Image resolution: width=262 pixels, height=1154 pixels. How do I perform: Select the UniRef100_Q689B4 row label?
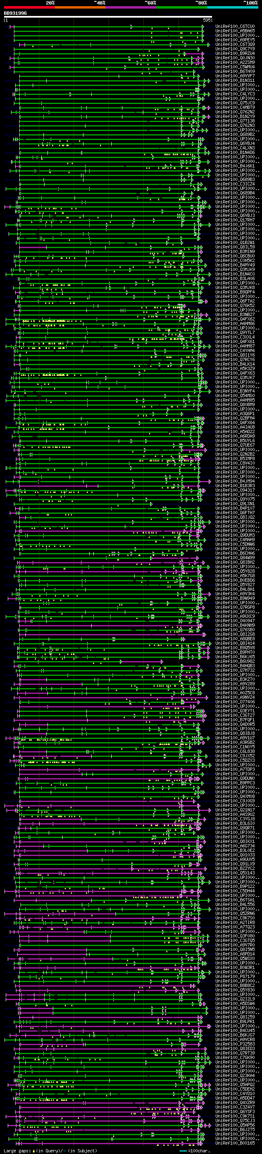tap(235, 193)
